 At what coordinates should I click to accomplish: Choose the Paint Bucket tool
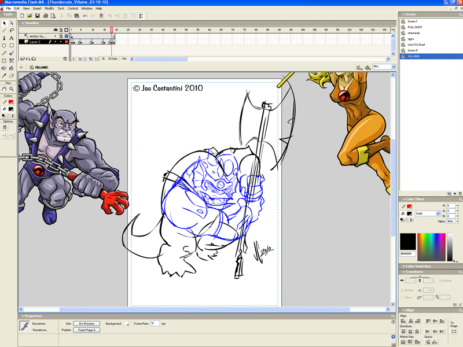12,68
